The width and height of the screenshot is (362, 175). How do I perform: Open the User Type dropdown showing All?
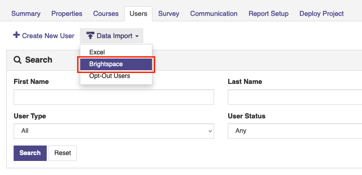click(x=114, y=131)
